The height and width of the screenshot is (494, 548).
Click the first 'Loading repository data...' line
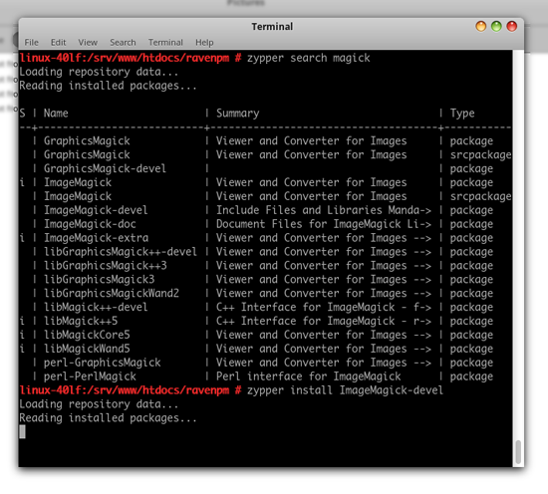click(99, 72)
